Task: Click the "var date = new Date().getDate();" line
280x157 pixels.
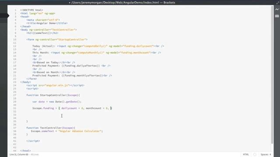Action: click(x=57, y=102)
